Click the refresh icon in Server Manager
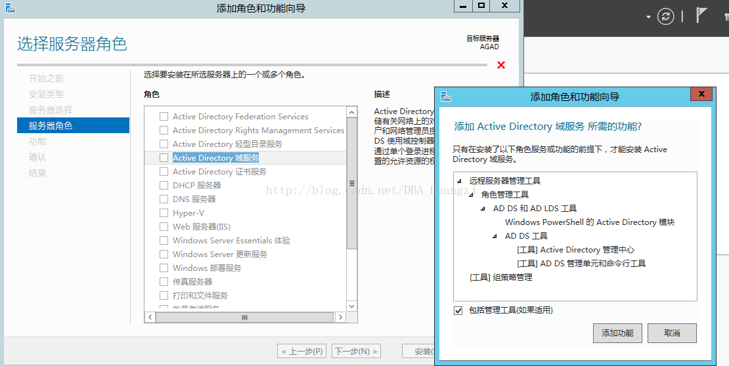This screenshot has height=366, width=729. [665, 16]
